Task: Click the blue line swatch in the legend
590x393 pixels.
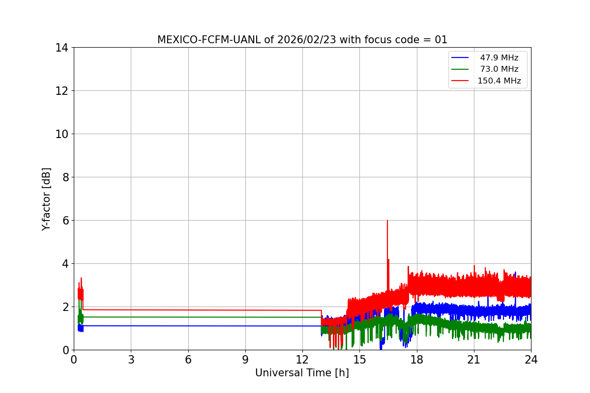Action: [x=461, y=58]
